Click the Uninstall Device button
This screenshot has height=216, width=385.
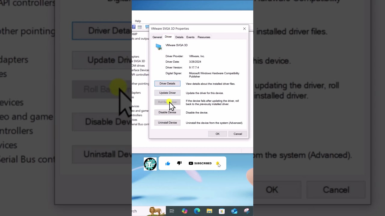167,122
